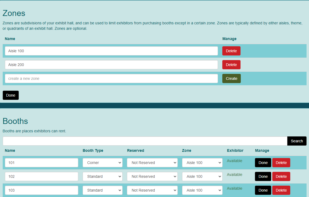
Task: Click Available text in booth 101 row
Action: pyautogui.click(x=235, y=161)
